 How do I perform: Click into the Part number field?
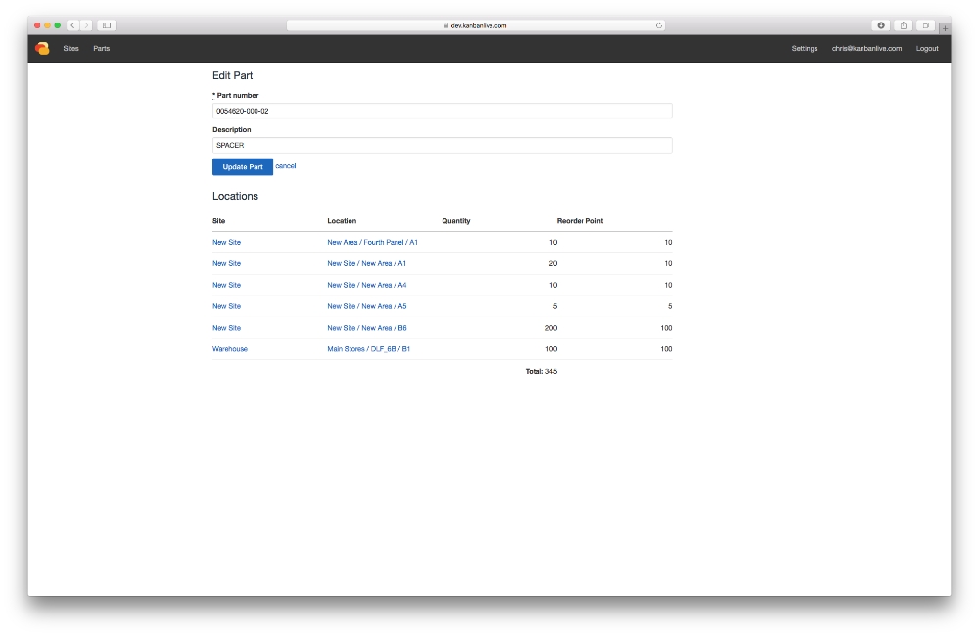[442, 112]
